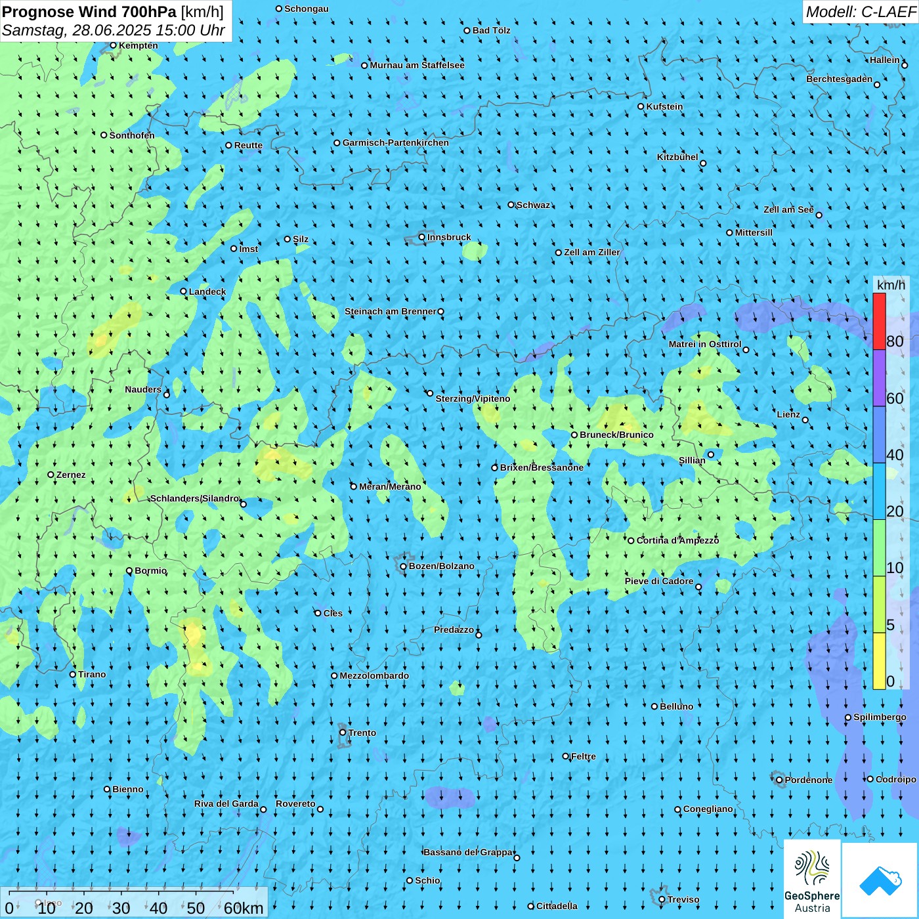The image size is (919, 919).
Task: Click the Pieve di Cadore label
Action: (x=658, y=581)
